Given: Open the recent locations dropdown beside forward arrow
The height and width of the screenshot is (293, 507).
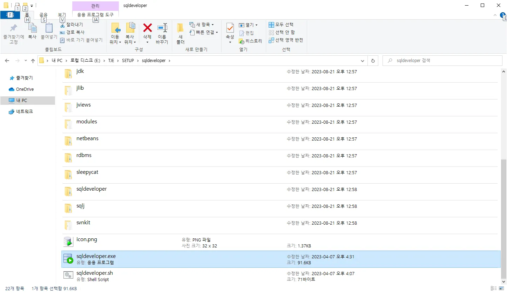Looking at the screenshot, I should [x=26, y=61].
